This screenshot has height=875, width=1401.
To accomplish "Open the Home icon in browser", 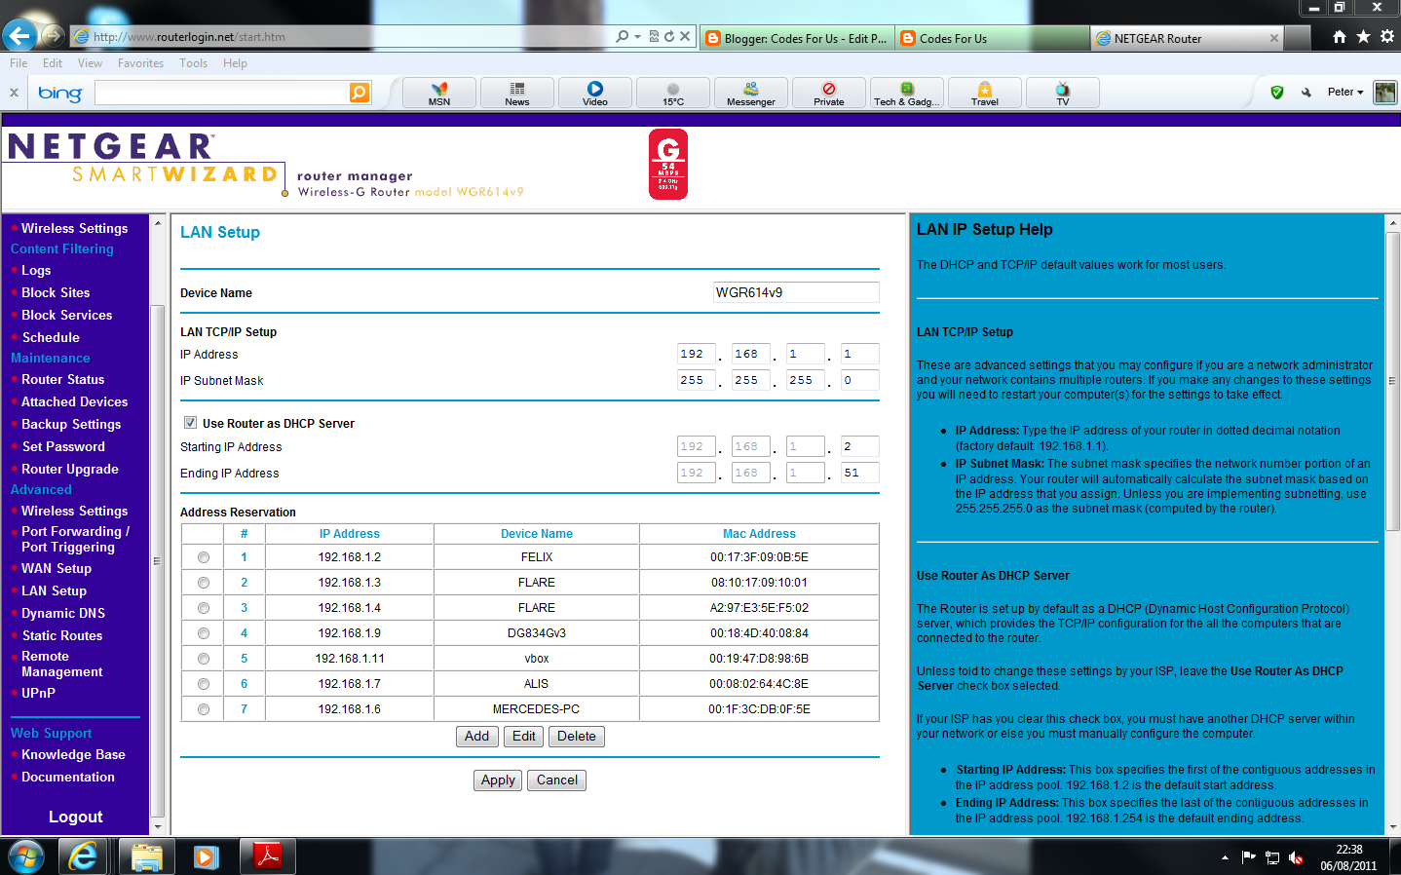I will click(1340, 36).
